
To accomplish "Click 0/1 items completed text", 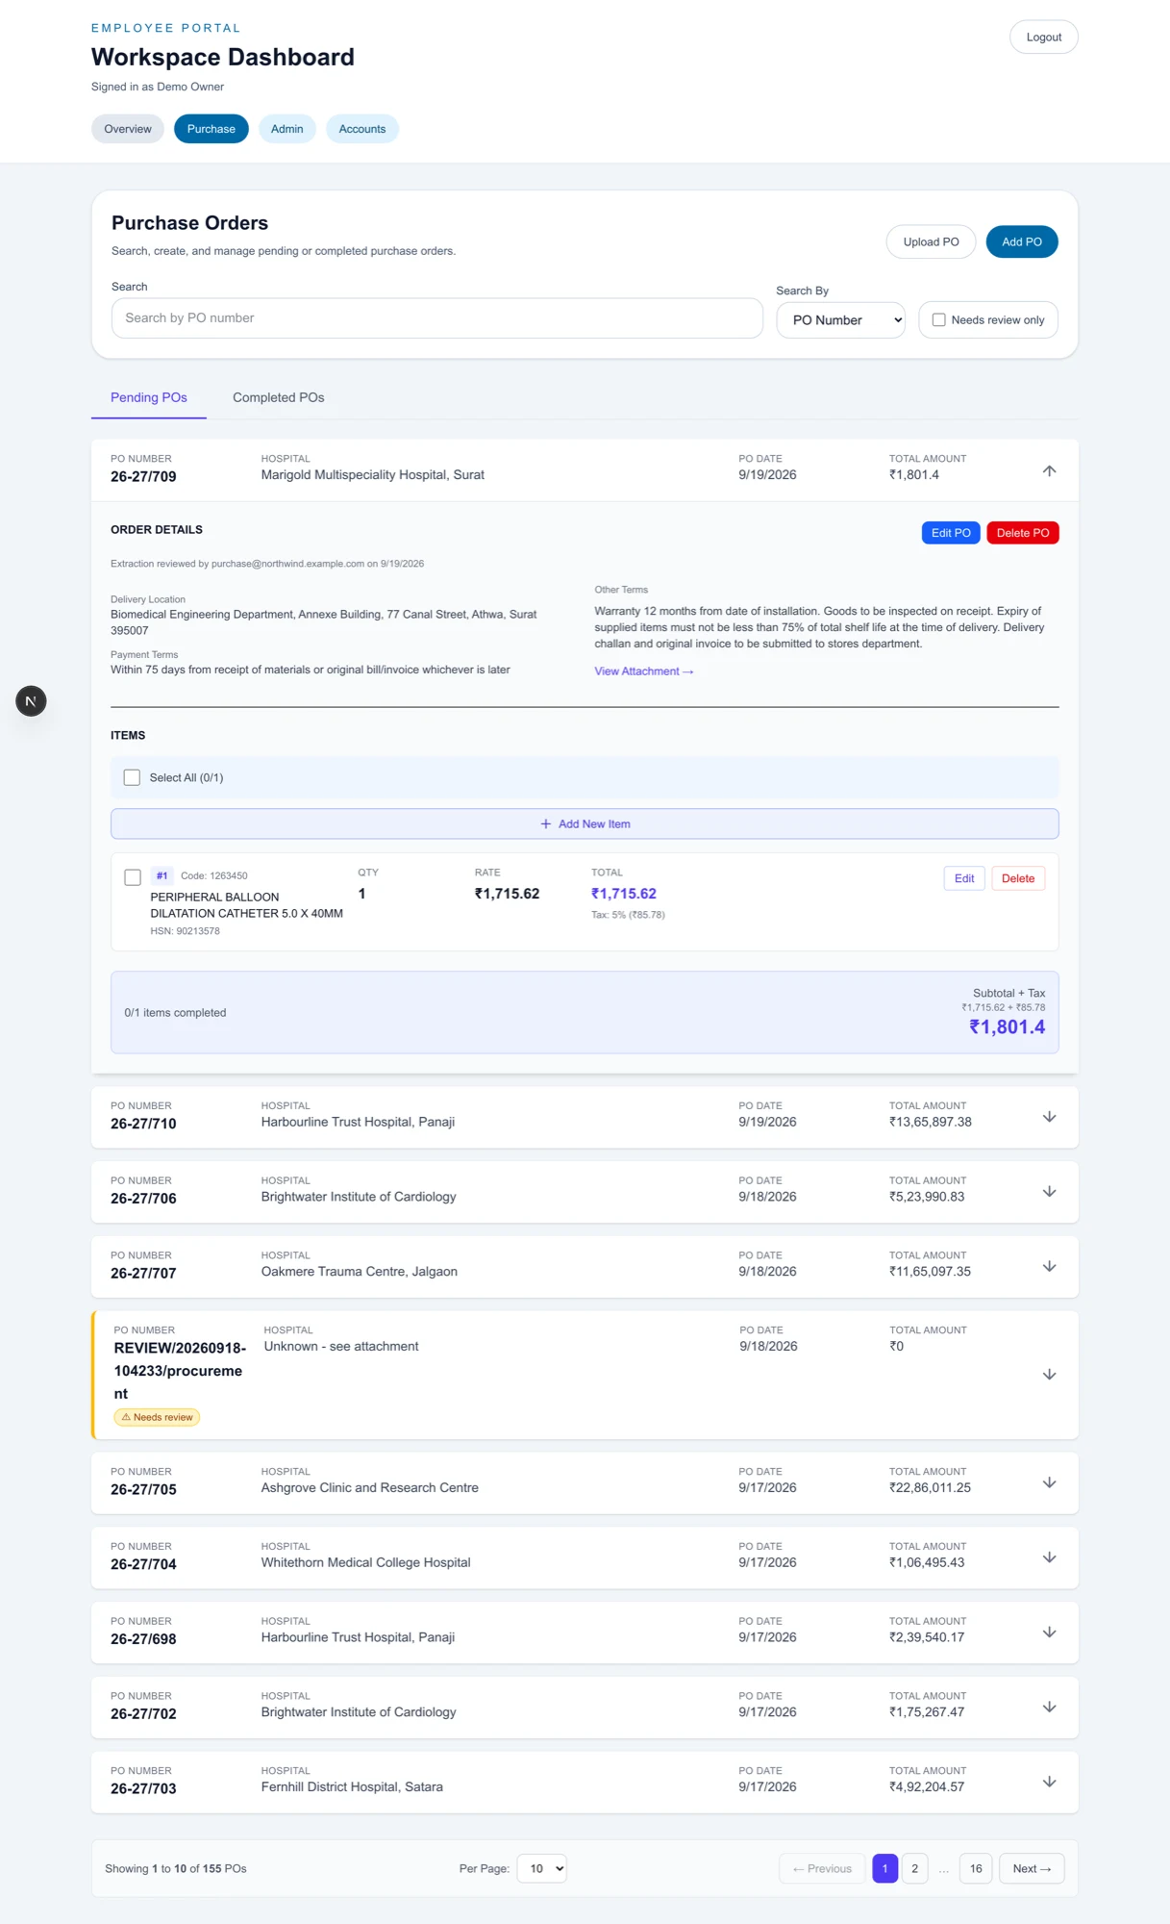I will [175, 1013].
